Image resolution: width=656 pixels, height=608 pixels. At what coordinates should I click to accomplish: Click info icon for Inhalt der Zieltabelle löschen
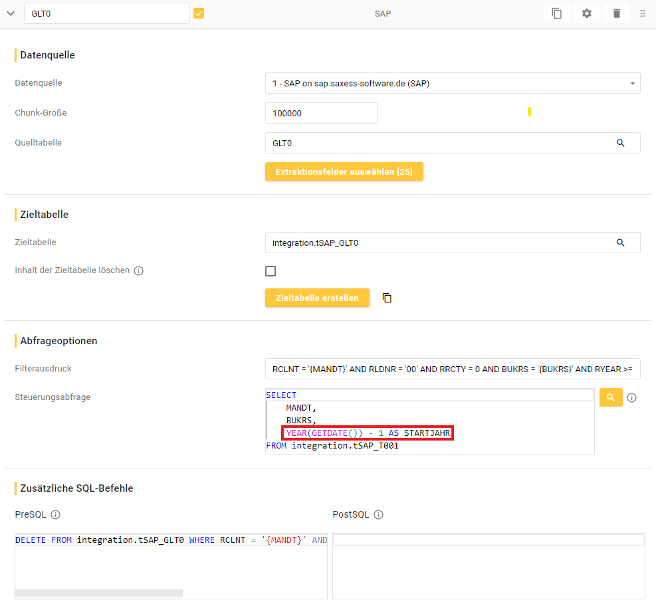[138, 271]
